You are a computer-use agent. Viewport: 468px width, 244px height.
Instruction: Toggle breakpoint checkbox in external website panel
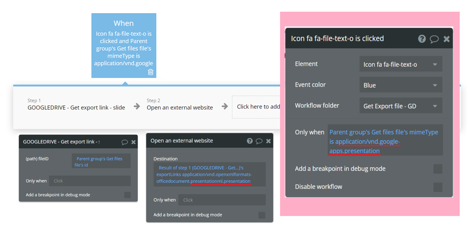coord(262,215)
